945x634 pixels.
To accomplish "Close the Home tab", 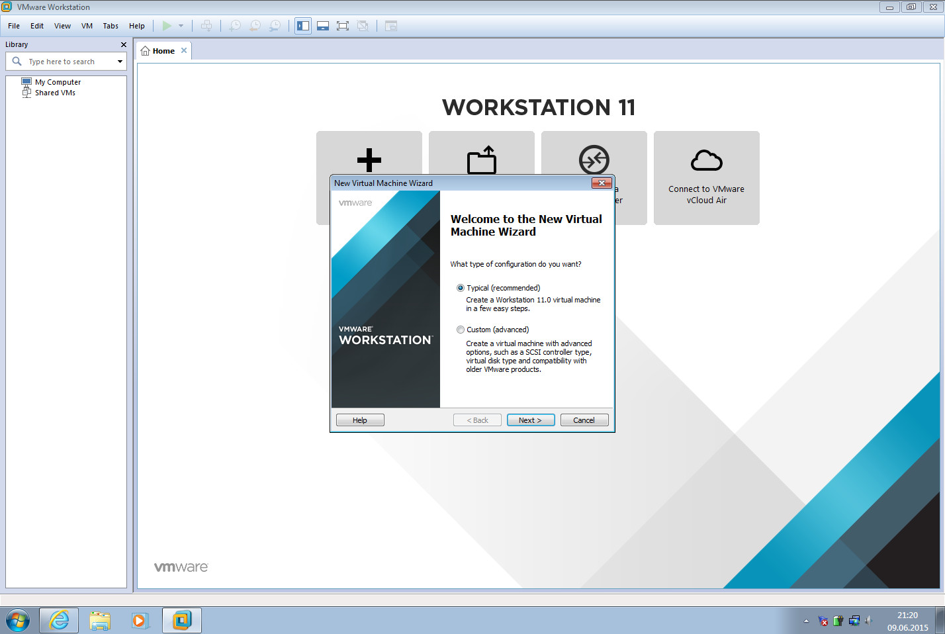I will [x=184, y=50].
